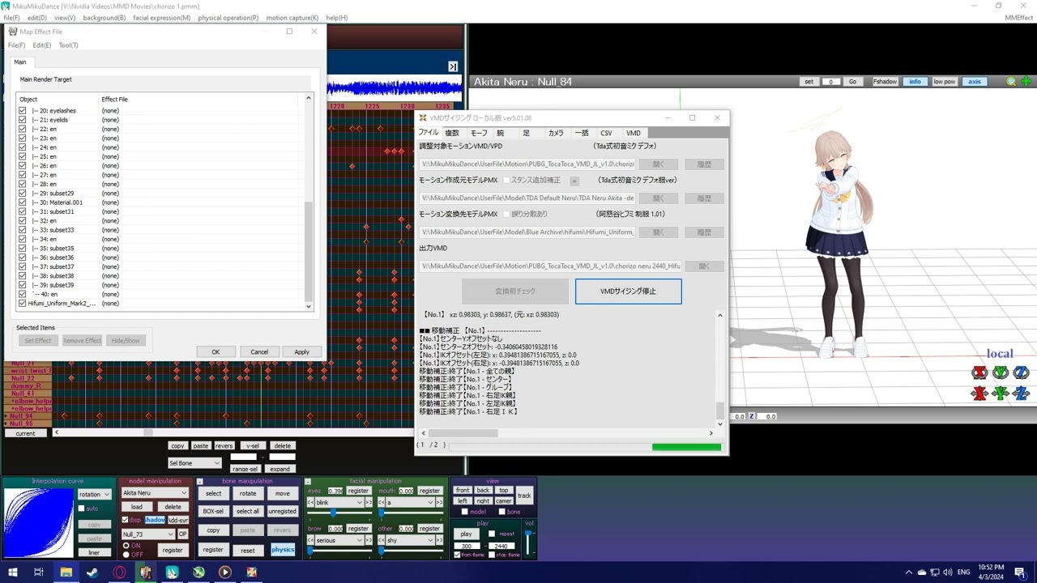Select the ON radio button
Viewport: 1037px width, 583px height.
pos(126,546)
